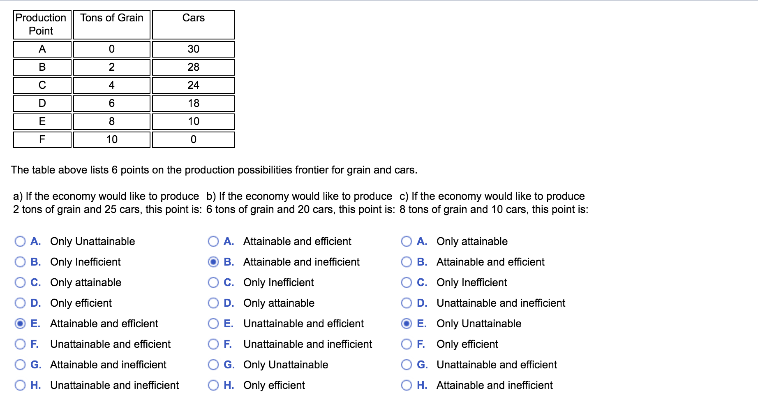758x407 pixels.
Task: Choose "Attainable and inefficient" for question c
Action: click(x=407, y=385)
